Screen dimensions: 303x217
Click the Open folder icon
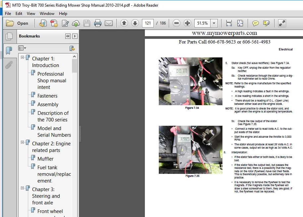10,23
